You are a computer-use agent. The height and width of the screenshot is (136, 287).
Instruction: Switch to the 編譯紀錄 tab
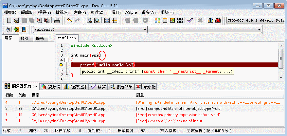click(x=76, y=87)
